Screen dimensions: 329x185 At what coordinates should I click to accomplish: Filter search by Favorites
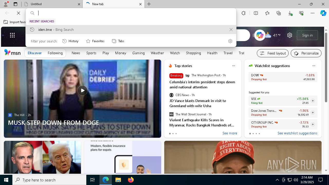95,41
